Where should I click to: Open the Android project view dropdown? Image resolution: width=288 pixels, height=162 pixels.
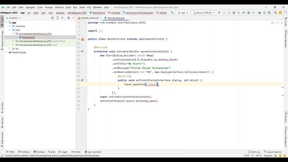coord(13,18)
